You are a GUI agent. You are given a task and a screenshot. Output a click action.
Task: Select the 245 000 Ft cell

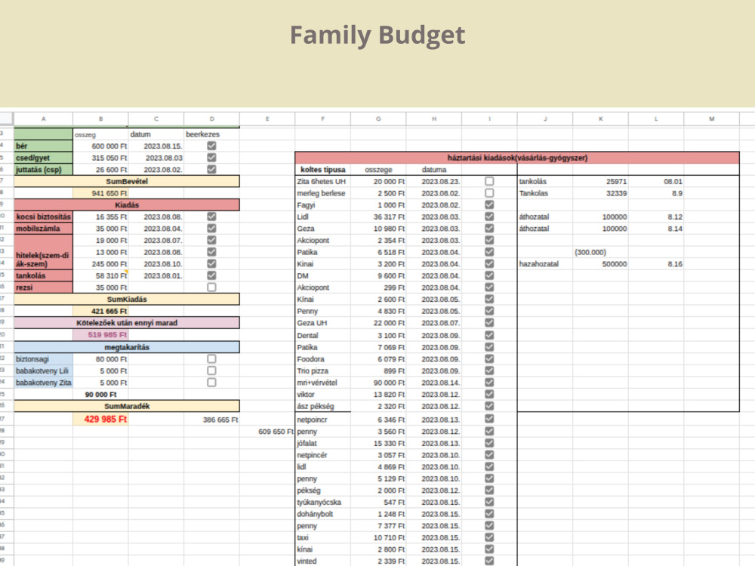click(100, 263)
